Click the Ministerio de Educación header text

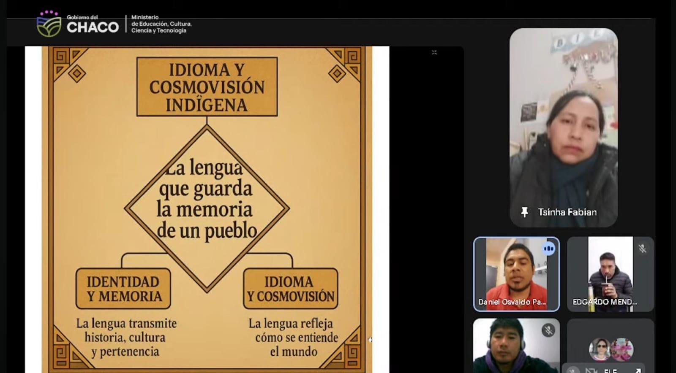coord(161,24)
